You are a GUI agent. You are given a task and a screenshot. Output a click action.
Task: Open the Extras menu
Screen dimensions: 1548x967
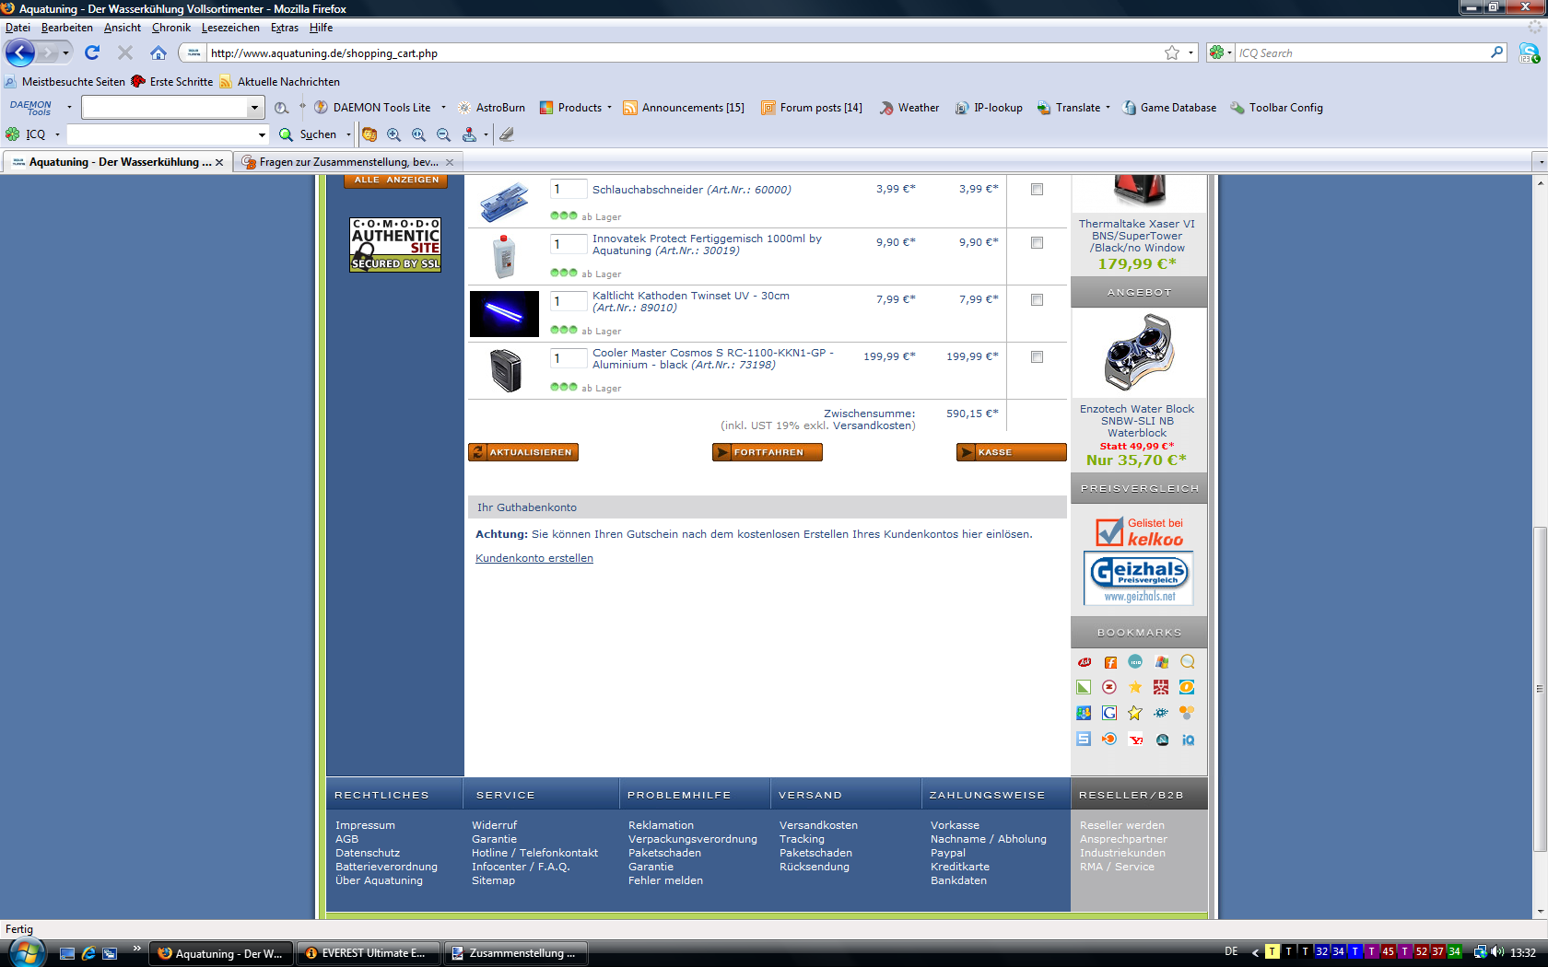(x=285, y=28)
